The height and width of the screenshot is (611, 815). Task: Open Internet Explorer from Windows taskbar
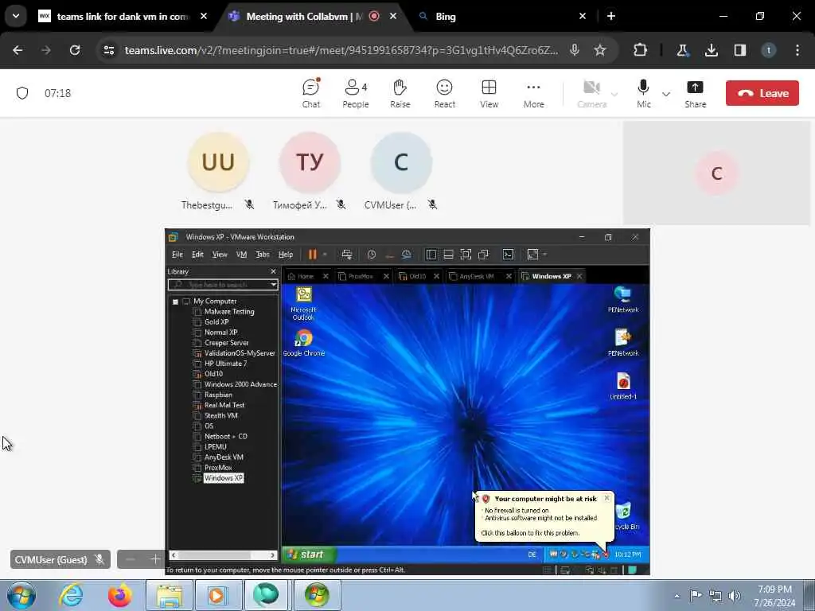click(71, 595)
